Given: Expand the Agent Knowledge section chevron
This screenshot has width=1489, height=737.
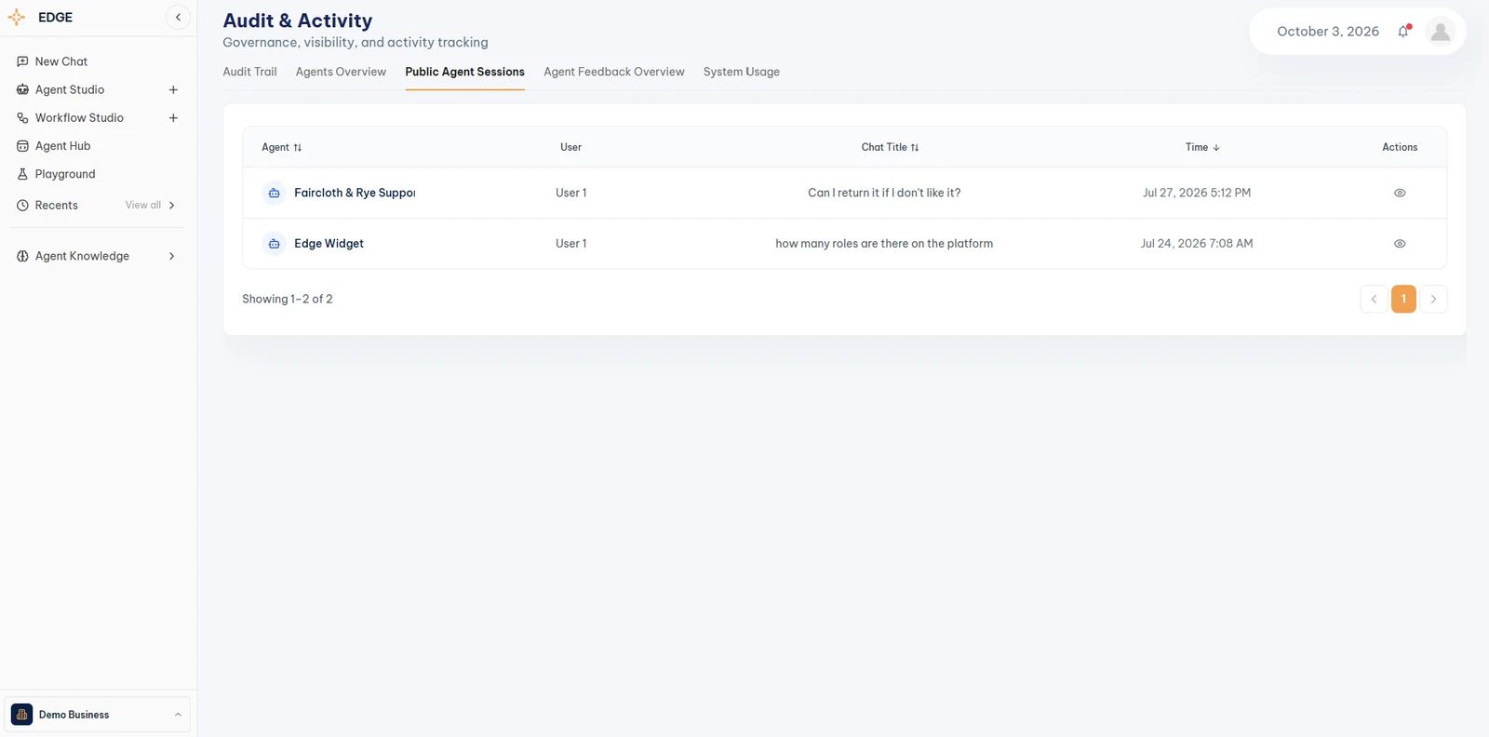Looking at the screenshot, I should pos(172,256).
